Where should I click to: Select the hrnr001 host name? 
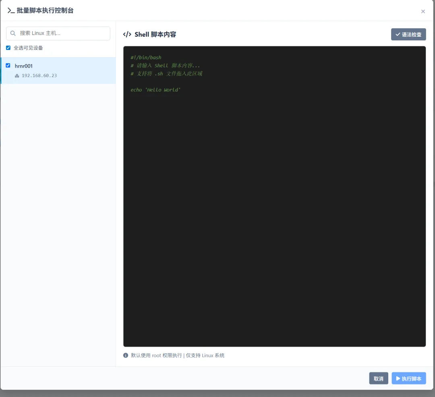(24, 66)
